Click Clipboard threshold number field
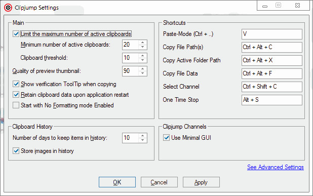This screenshot has height=196, width=313. 130,58
